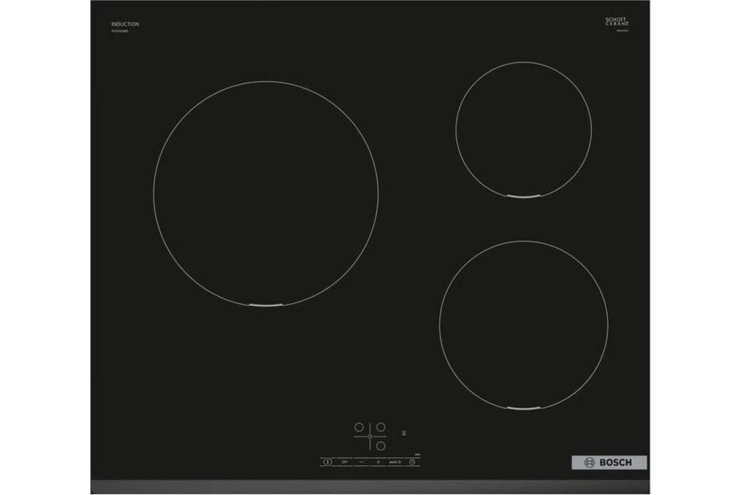Tap the minus power-level key

pyautogui.click(x=362, y=462)
